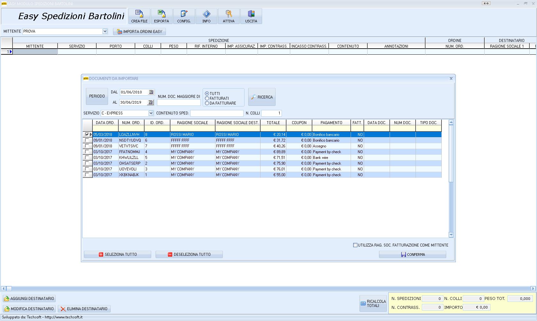Click SELEZIONA TUTTO button
Image resolution: width=537 pixels, height=321 pixels.
tap(117, 254)
